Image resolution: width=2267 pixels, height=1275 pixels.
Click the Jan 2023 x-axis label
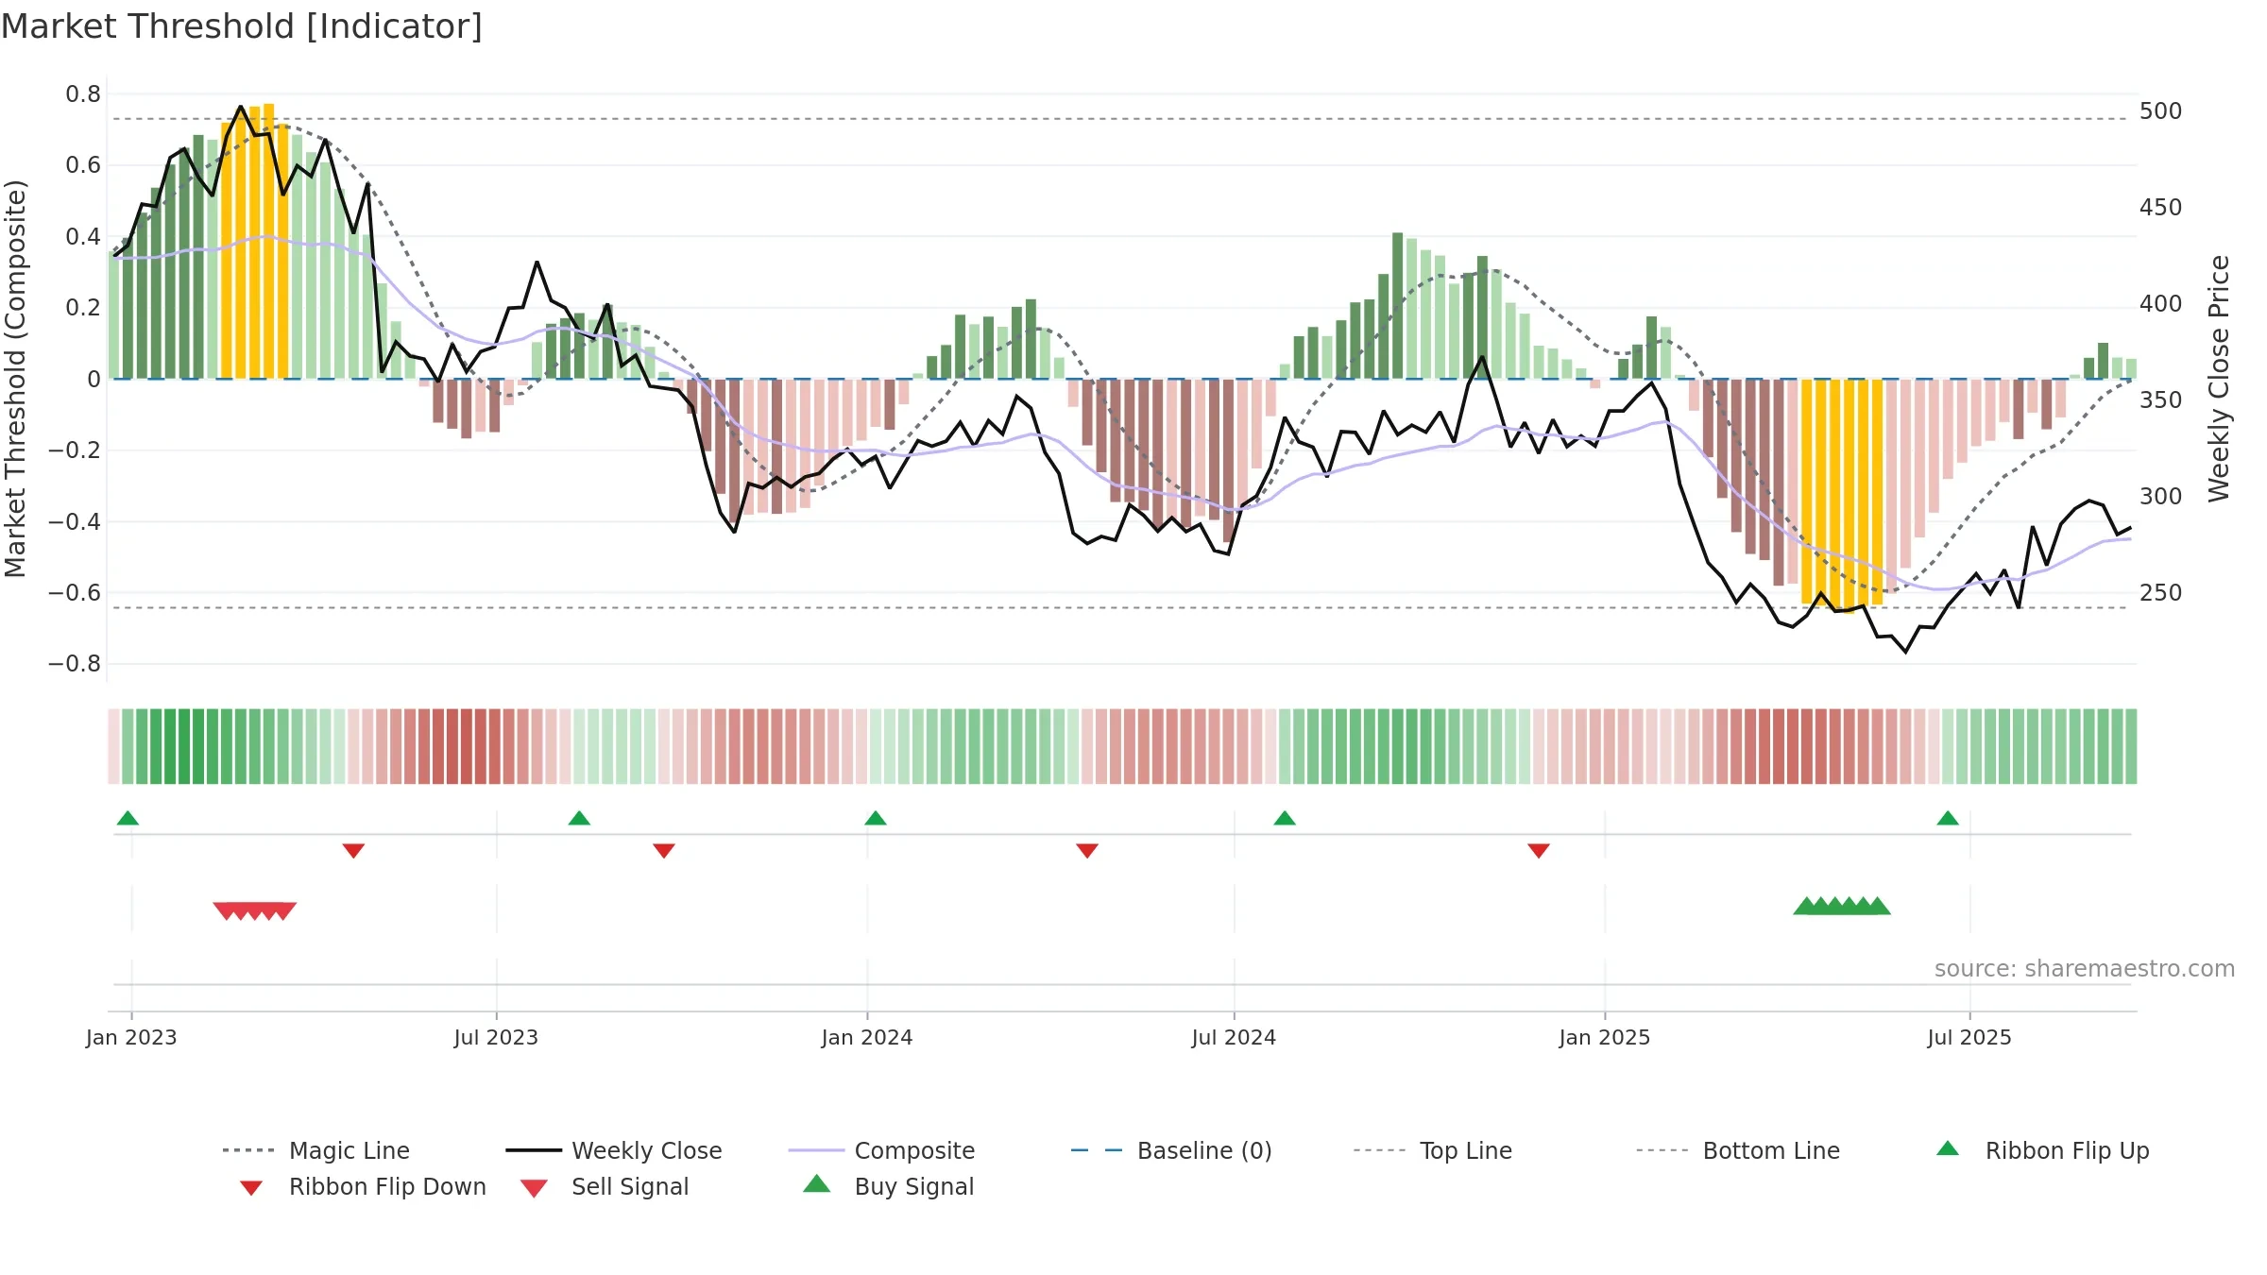[131, 1037]
